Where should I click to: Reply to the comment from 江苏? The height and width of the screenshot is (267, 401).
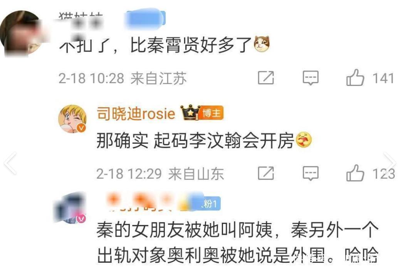pyautogui.click(x=310, y=78)
